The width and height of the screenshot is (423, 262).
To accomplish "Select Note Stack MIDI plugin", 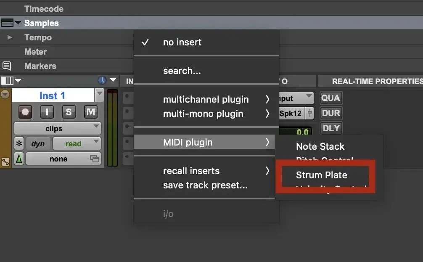I will tap(320, 146).
